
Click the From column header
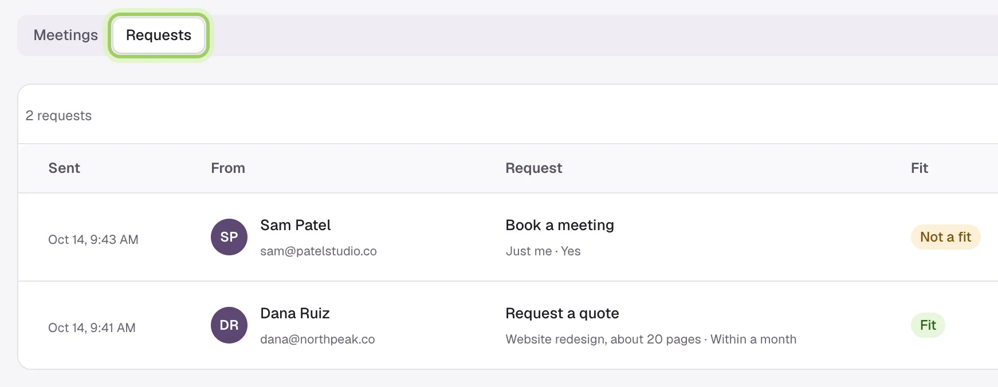click(x=228, y=168)
